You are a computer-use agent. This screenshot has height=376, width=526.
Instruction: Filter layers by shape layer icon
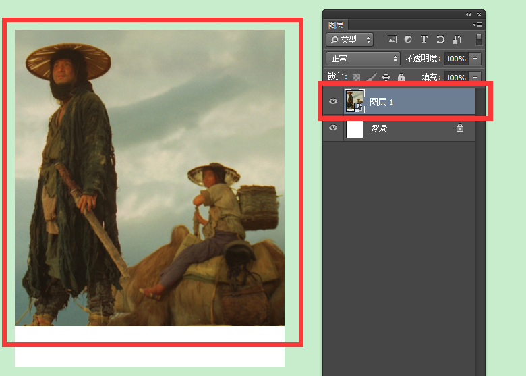click(440, 40)
